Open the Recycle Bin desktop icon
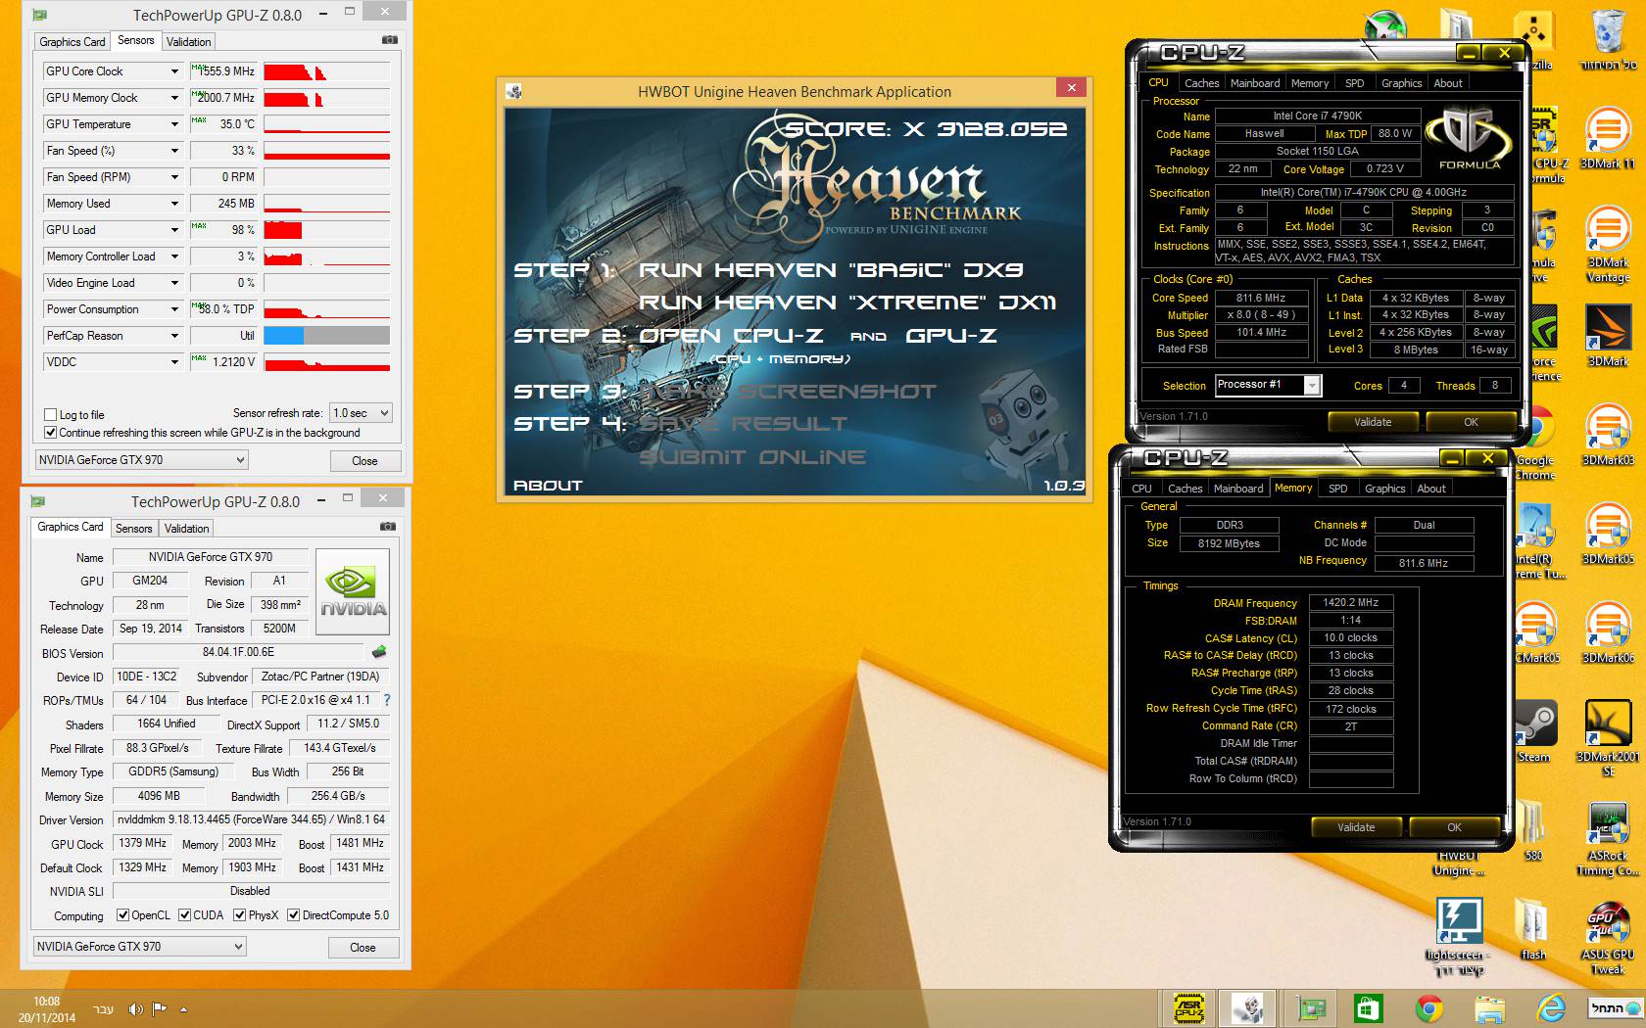Image resolution: width=1646 pixels, height=1028 pixels. [1608, 40]
